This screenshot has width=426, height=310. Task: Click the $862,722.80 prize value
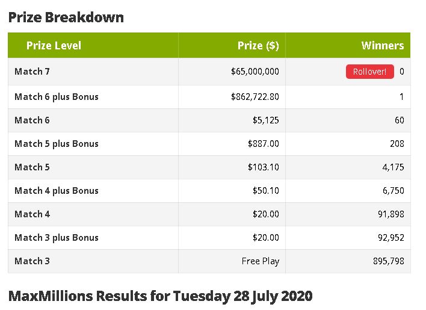pyautogui.click(x=255, y=97)
